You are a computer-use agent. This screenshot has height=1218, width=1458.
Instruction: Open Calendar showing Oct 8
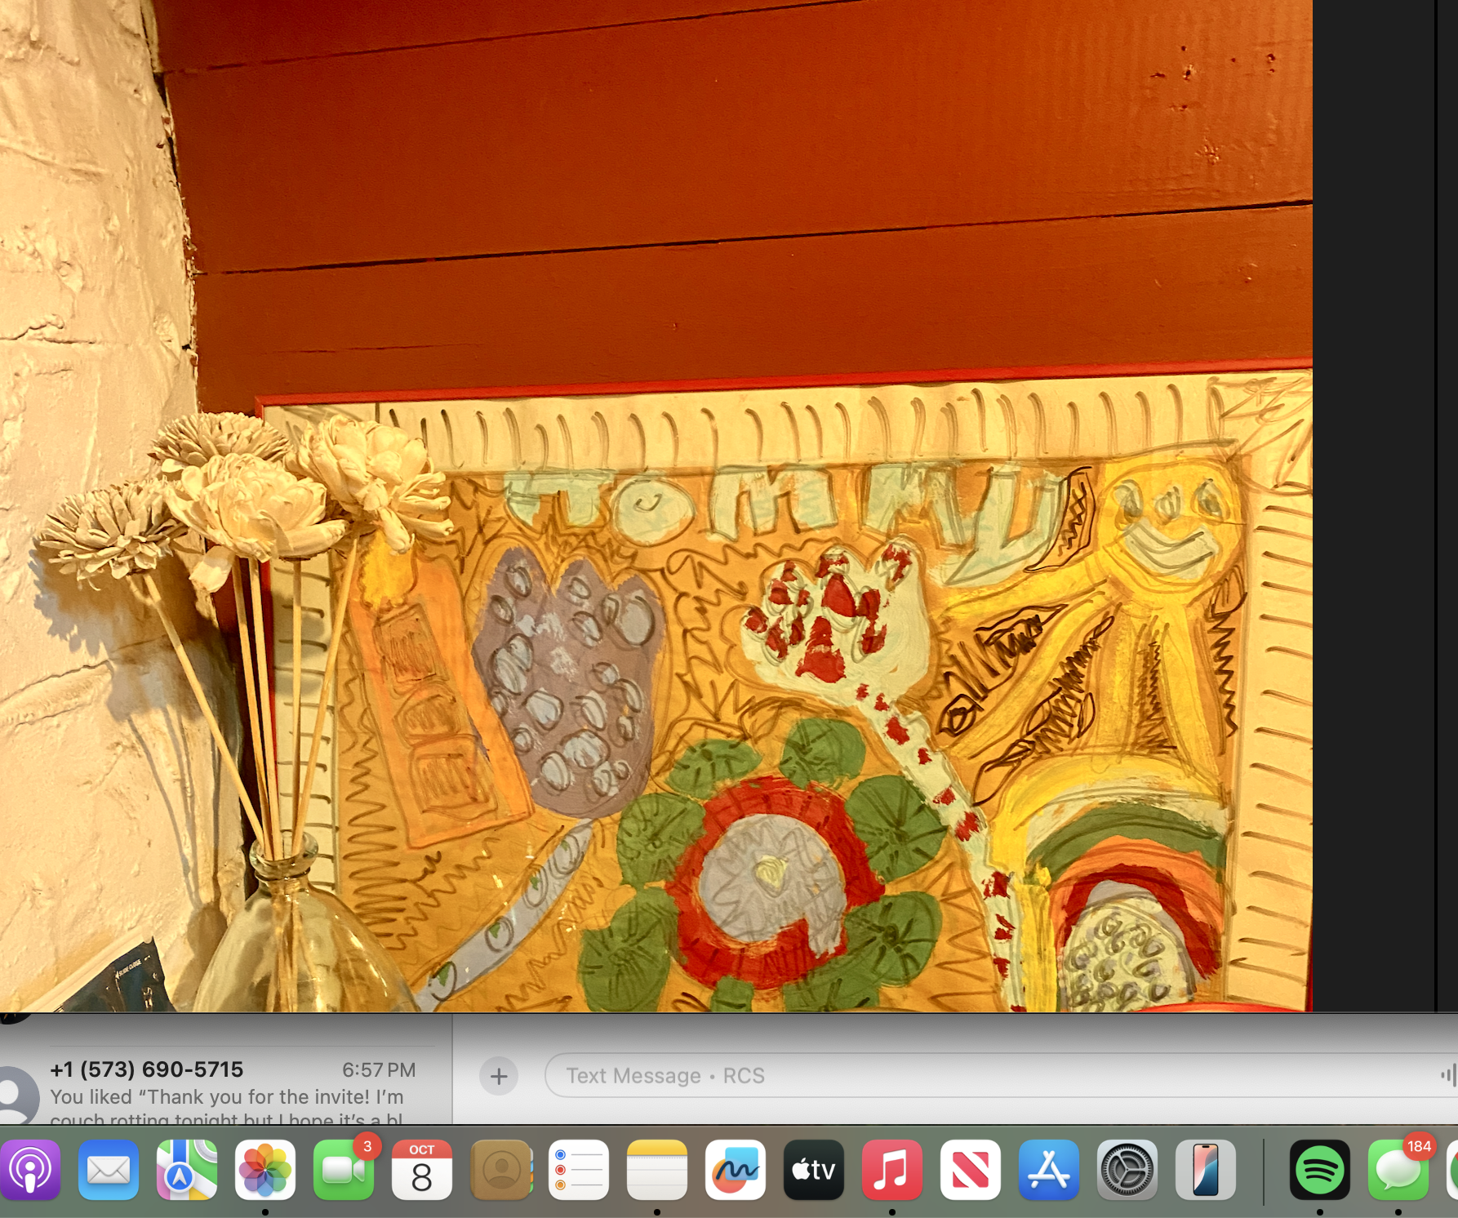coord(422,1170)
